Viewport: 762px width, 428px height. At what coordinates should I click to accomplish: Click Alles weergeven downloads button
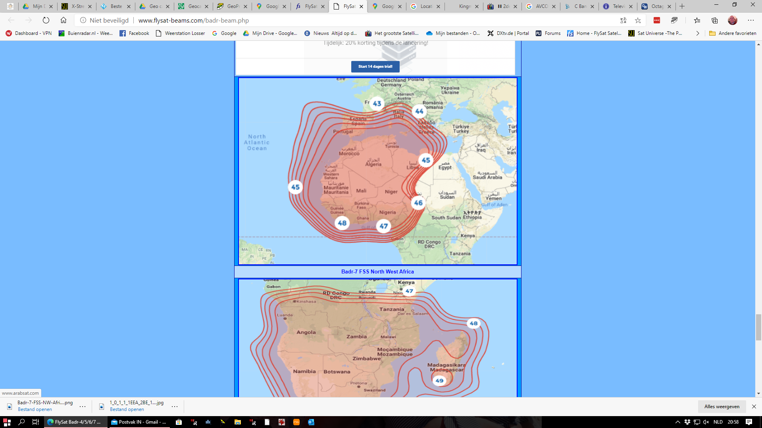722,406
